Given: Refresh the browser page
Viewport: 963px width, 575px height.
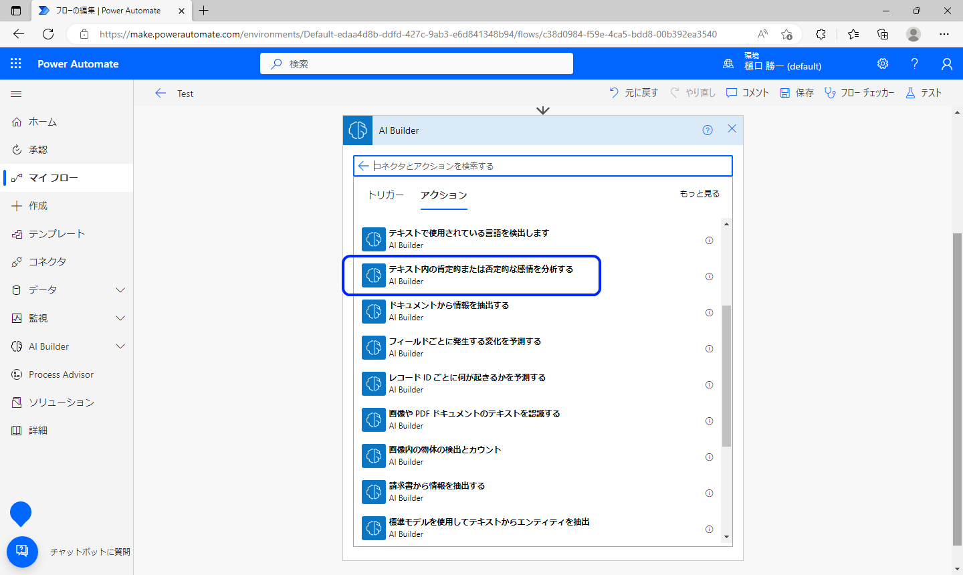Looking at the screenshot, I should 48,34.
